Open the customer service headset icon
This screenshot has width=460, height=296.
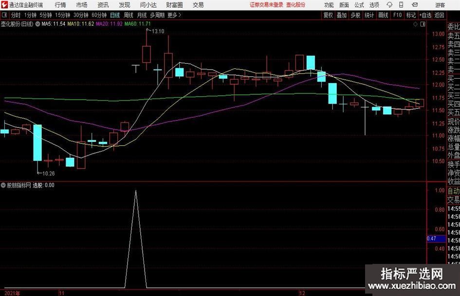pos(389,5)
